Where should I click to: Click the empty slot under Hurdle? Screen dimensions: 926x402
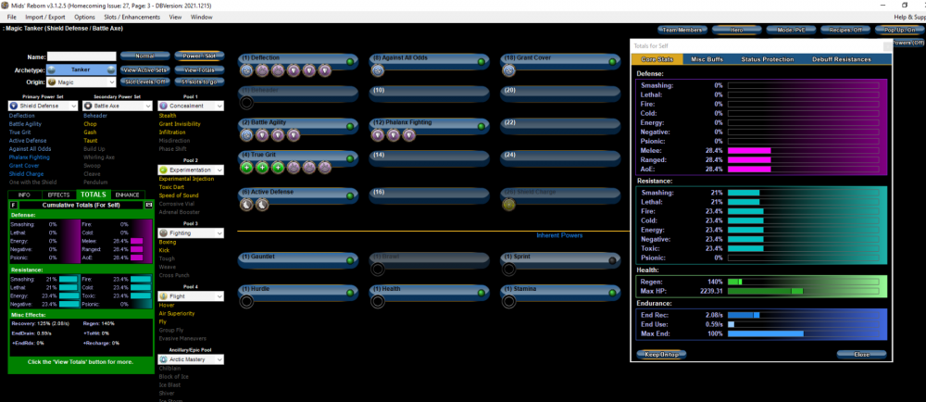tap(247, 300)
